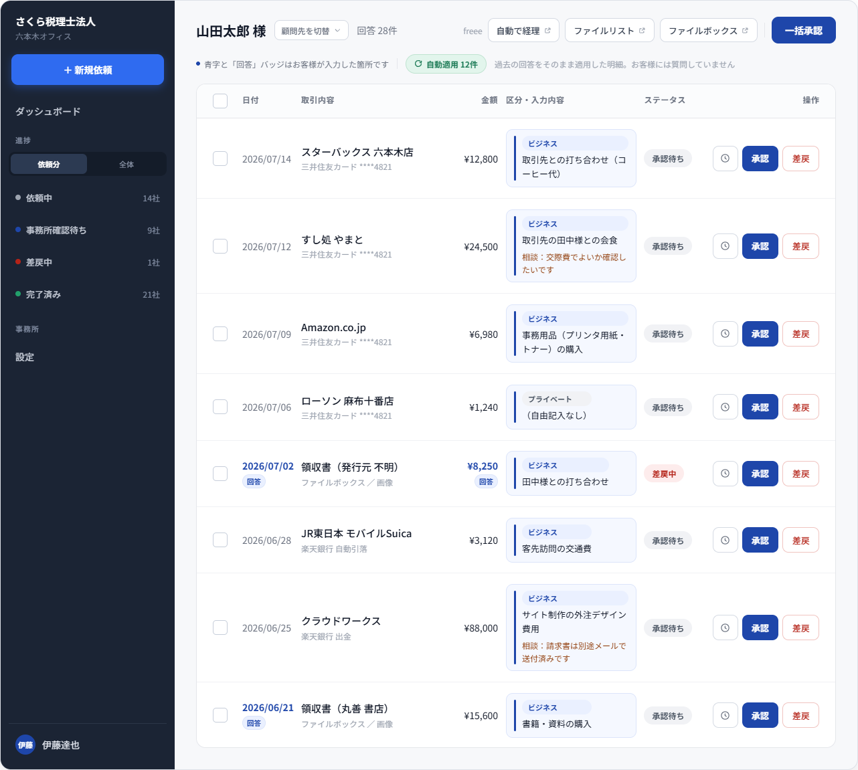This screenshot has width=858, height=770.
Task: Open the ファイルボックス external link
Action: pyautogui.click(x=709, y=31)
